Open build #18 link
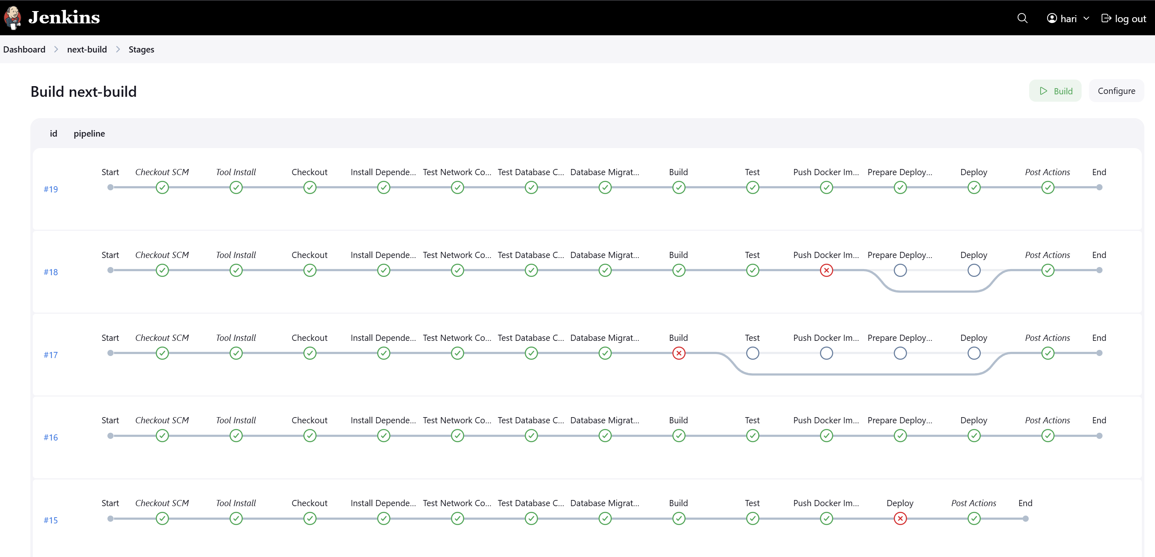The width and height of the screenshot is (1155, 557). [x=51, y=272]
